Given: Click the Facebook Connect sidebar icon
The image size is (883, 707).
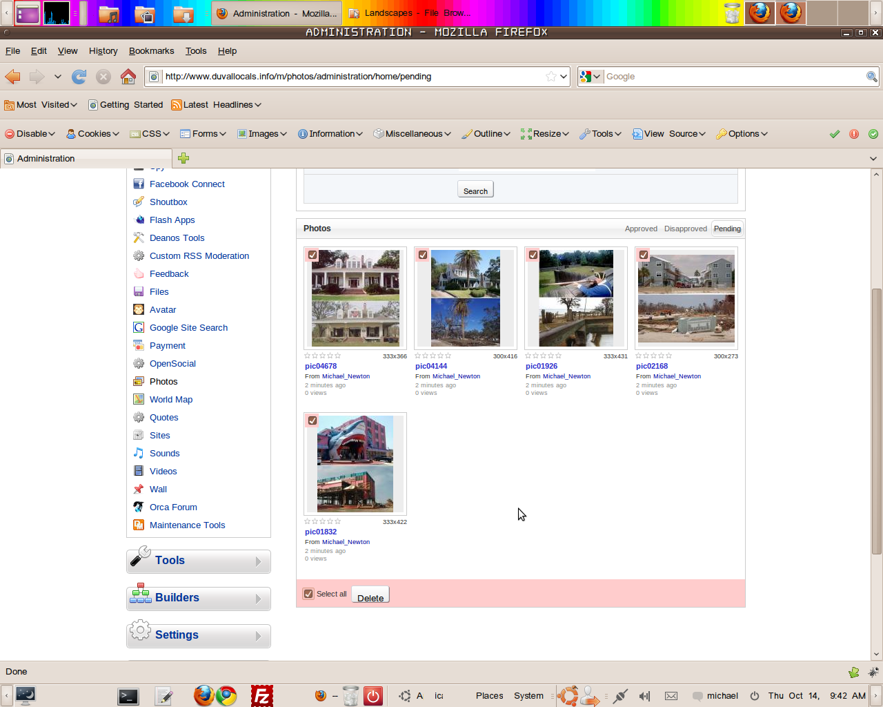Looking at the screenshot, I should (x=139, y=184).
